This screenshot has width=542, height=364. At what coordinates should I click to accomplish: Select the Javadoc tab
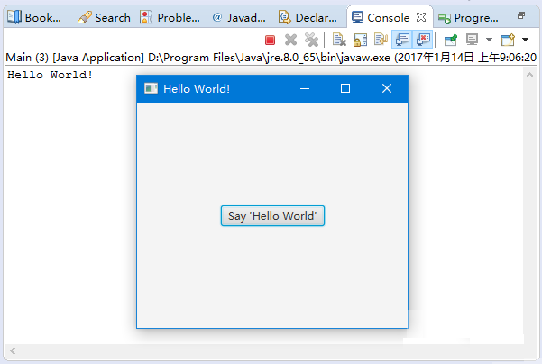pos(238,17)
